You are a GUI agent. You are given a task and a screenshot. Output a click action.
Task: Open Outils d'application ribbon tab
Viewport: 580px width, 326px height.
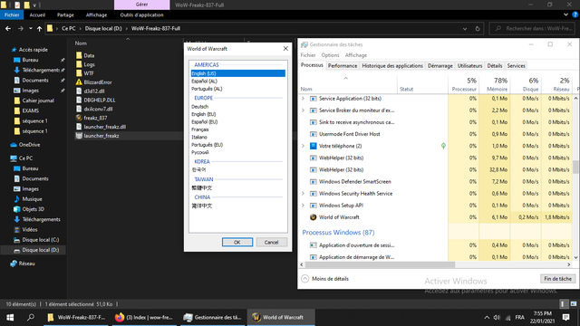pyautogui.click(x=141, y=14)
